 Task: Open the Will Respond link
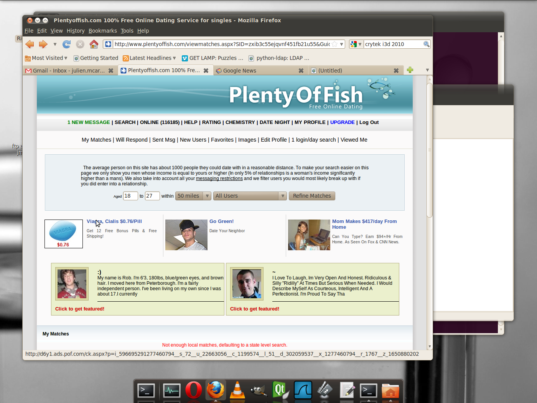[132, 140]
